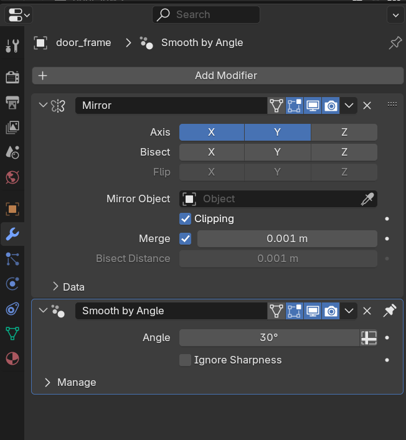Image resolution: width=406 pixels, height=440 pixels.
Task: Open the Render properties tab
Action: [x=12, y=77]
